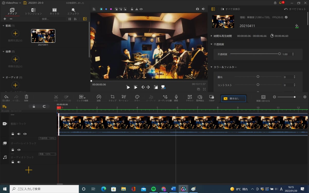Open the 動画トラック three-dot menu
The image size is (309, 193).
pyautogui.click(x=12, y=115)
